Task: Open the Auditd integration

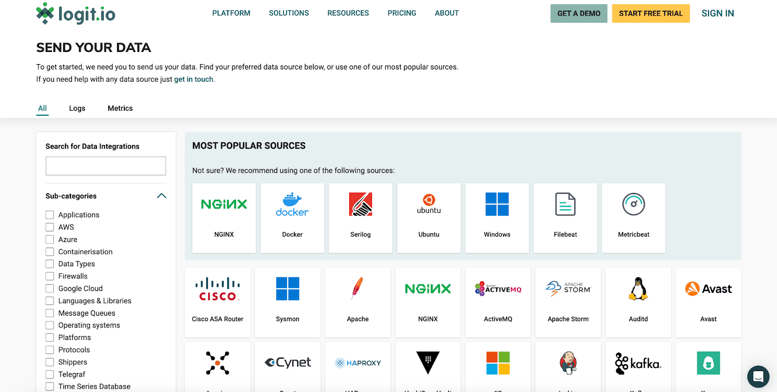Action: coord(638,303)
